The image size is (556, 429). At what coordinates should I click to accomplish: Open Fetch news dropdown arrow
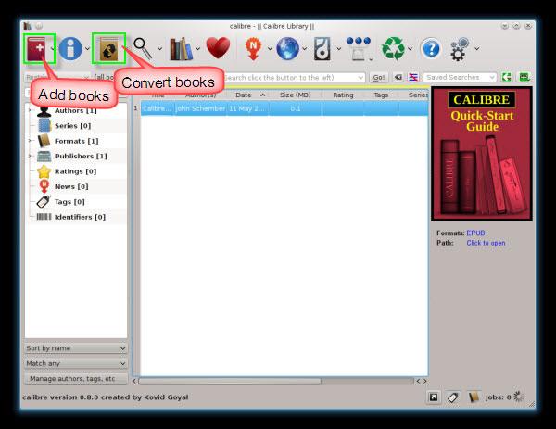click(x=270, y=49)
